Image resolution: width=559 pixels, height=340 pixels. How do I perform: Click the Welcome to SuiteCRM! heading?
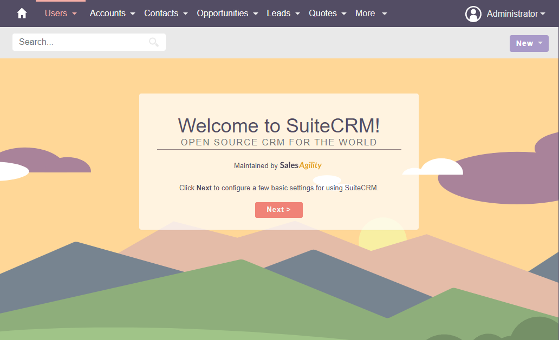tap(279, 126)
